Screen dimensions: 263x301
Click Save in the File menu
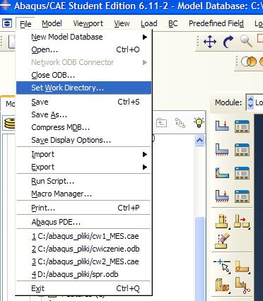(x=83, y=102)
